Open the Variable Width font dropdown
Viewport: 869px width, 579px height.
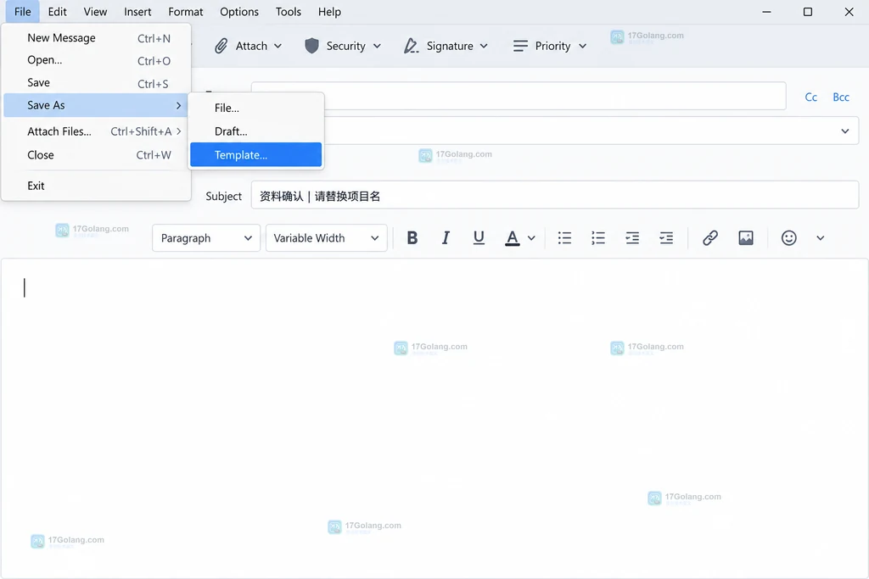pyautogui.click(x=327, y=238)
